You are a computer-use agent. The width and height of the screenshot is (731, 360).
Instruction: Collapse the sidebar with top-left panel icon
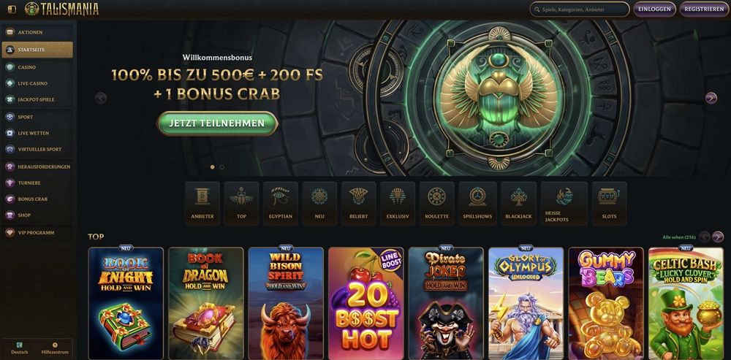coord(12,9)
